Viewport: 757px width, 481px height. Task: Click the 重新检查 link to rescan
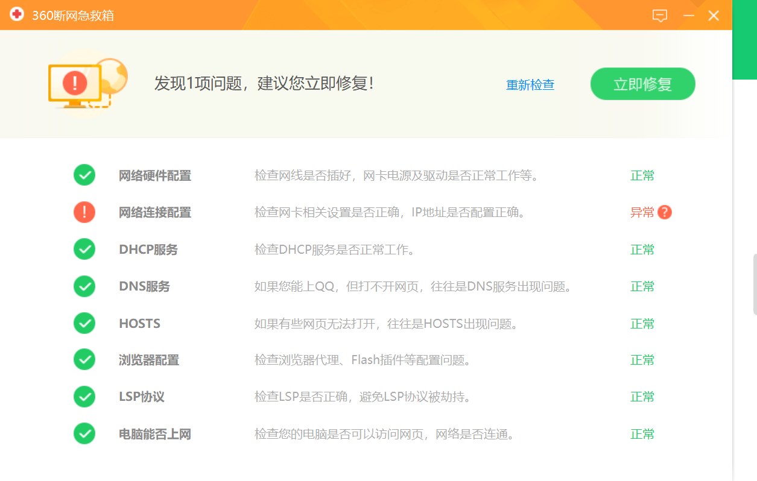click(x=530, y=85)
